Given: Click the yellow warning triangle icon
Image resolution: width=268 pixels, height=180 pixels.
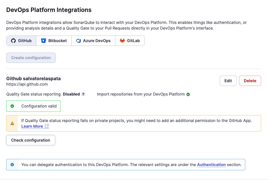Looking at the screenshot, I should [x=12, y=123].
